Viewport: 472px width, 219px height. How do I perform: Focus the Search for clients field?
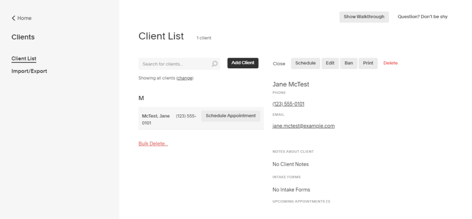point(179,64)
